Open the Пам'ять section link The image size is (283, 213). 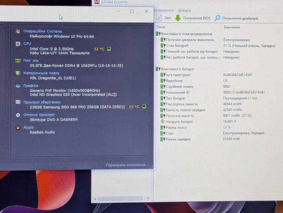(31, 60)
